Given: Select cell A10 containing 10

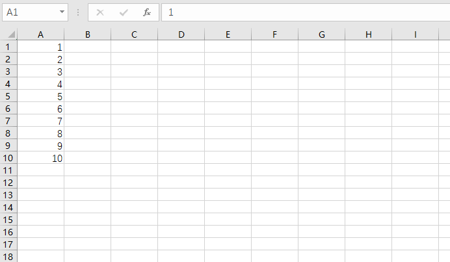Looking at the screenshot, I should click(40, 158).
